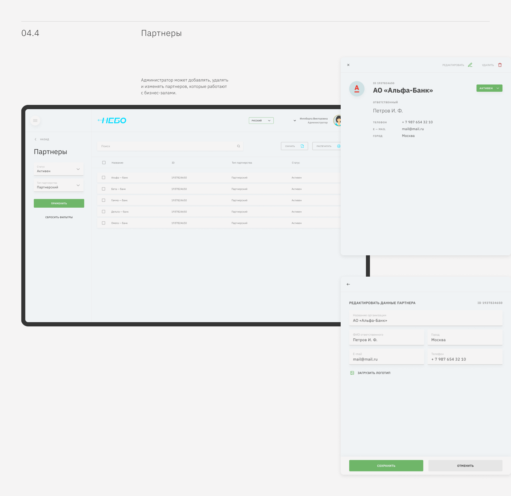This screenshot has width=511, height=496.
Task: Open the green Активен status dropdown
Action: tap(489, 88)
